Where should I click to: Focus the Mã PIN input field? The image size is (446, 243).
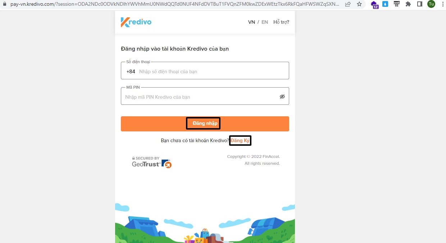205,96
